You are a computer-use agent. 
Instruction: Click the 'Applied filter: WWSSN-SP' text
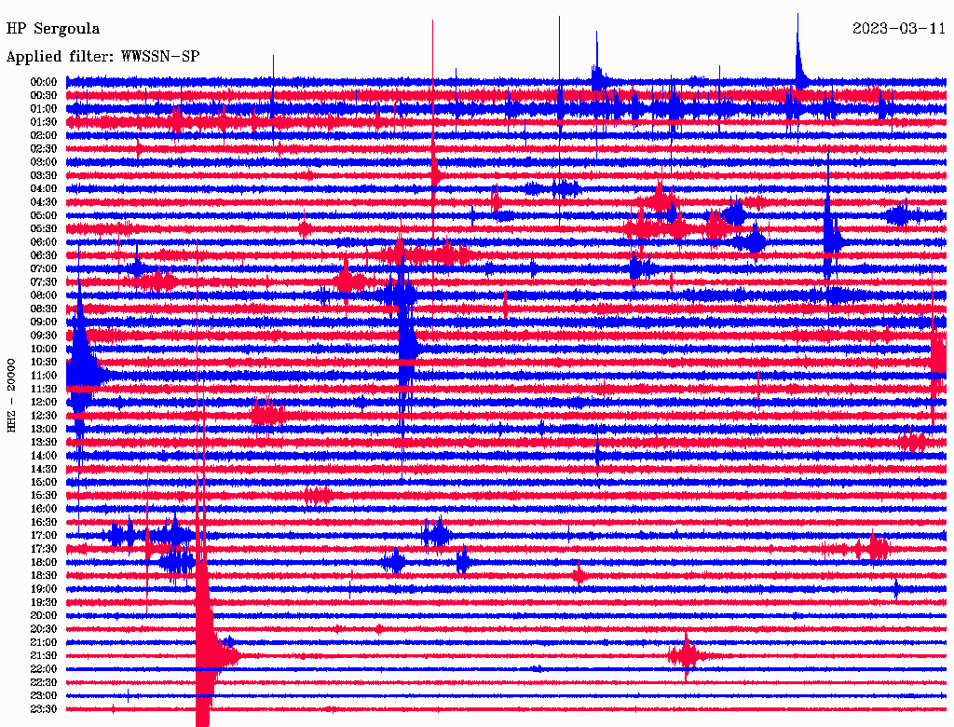102,57
